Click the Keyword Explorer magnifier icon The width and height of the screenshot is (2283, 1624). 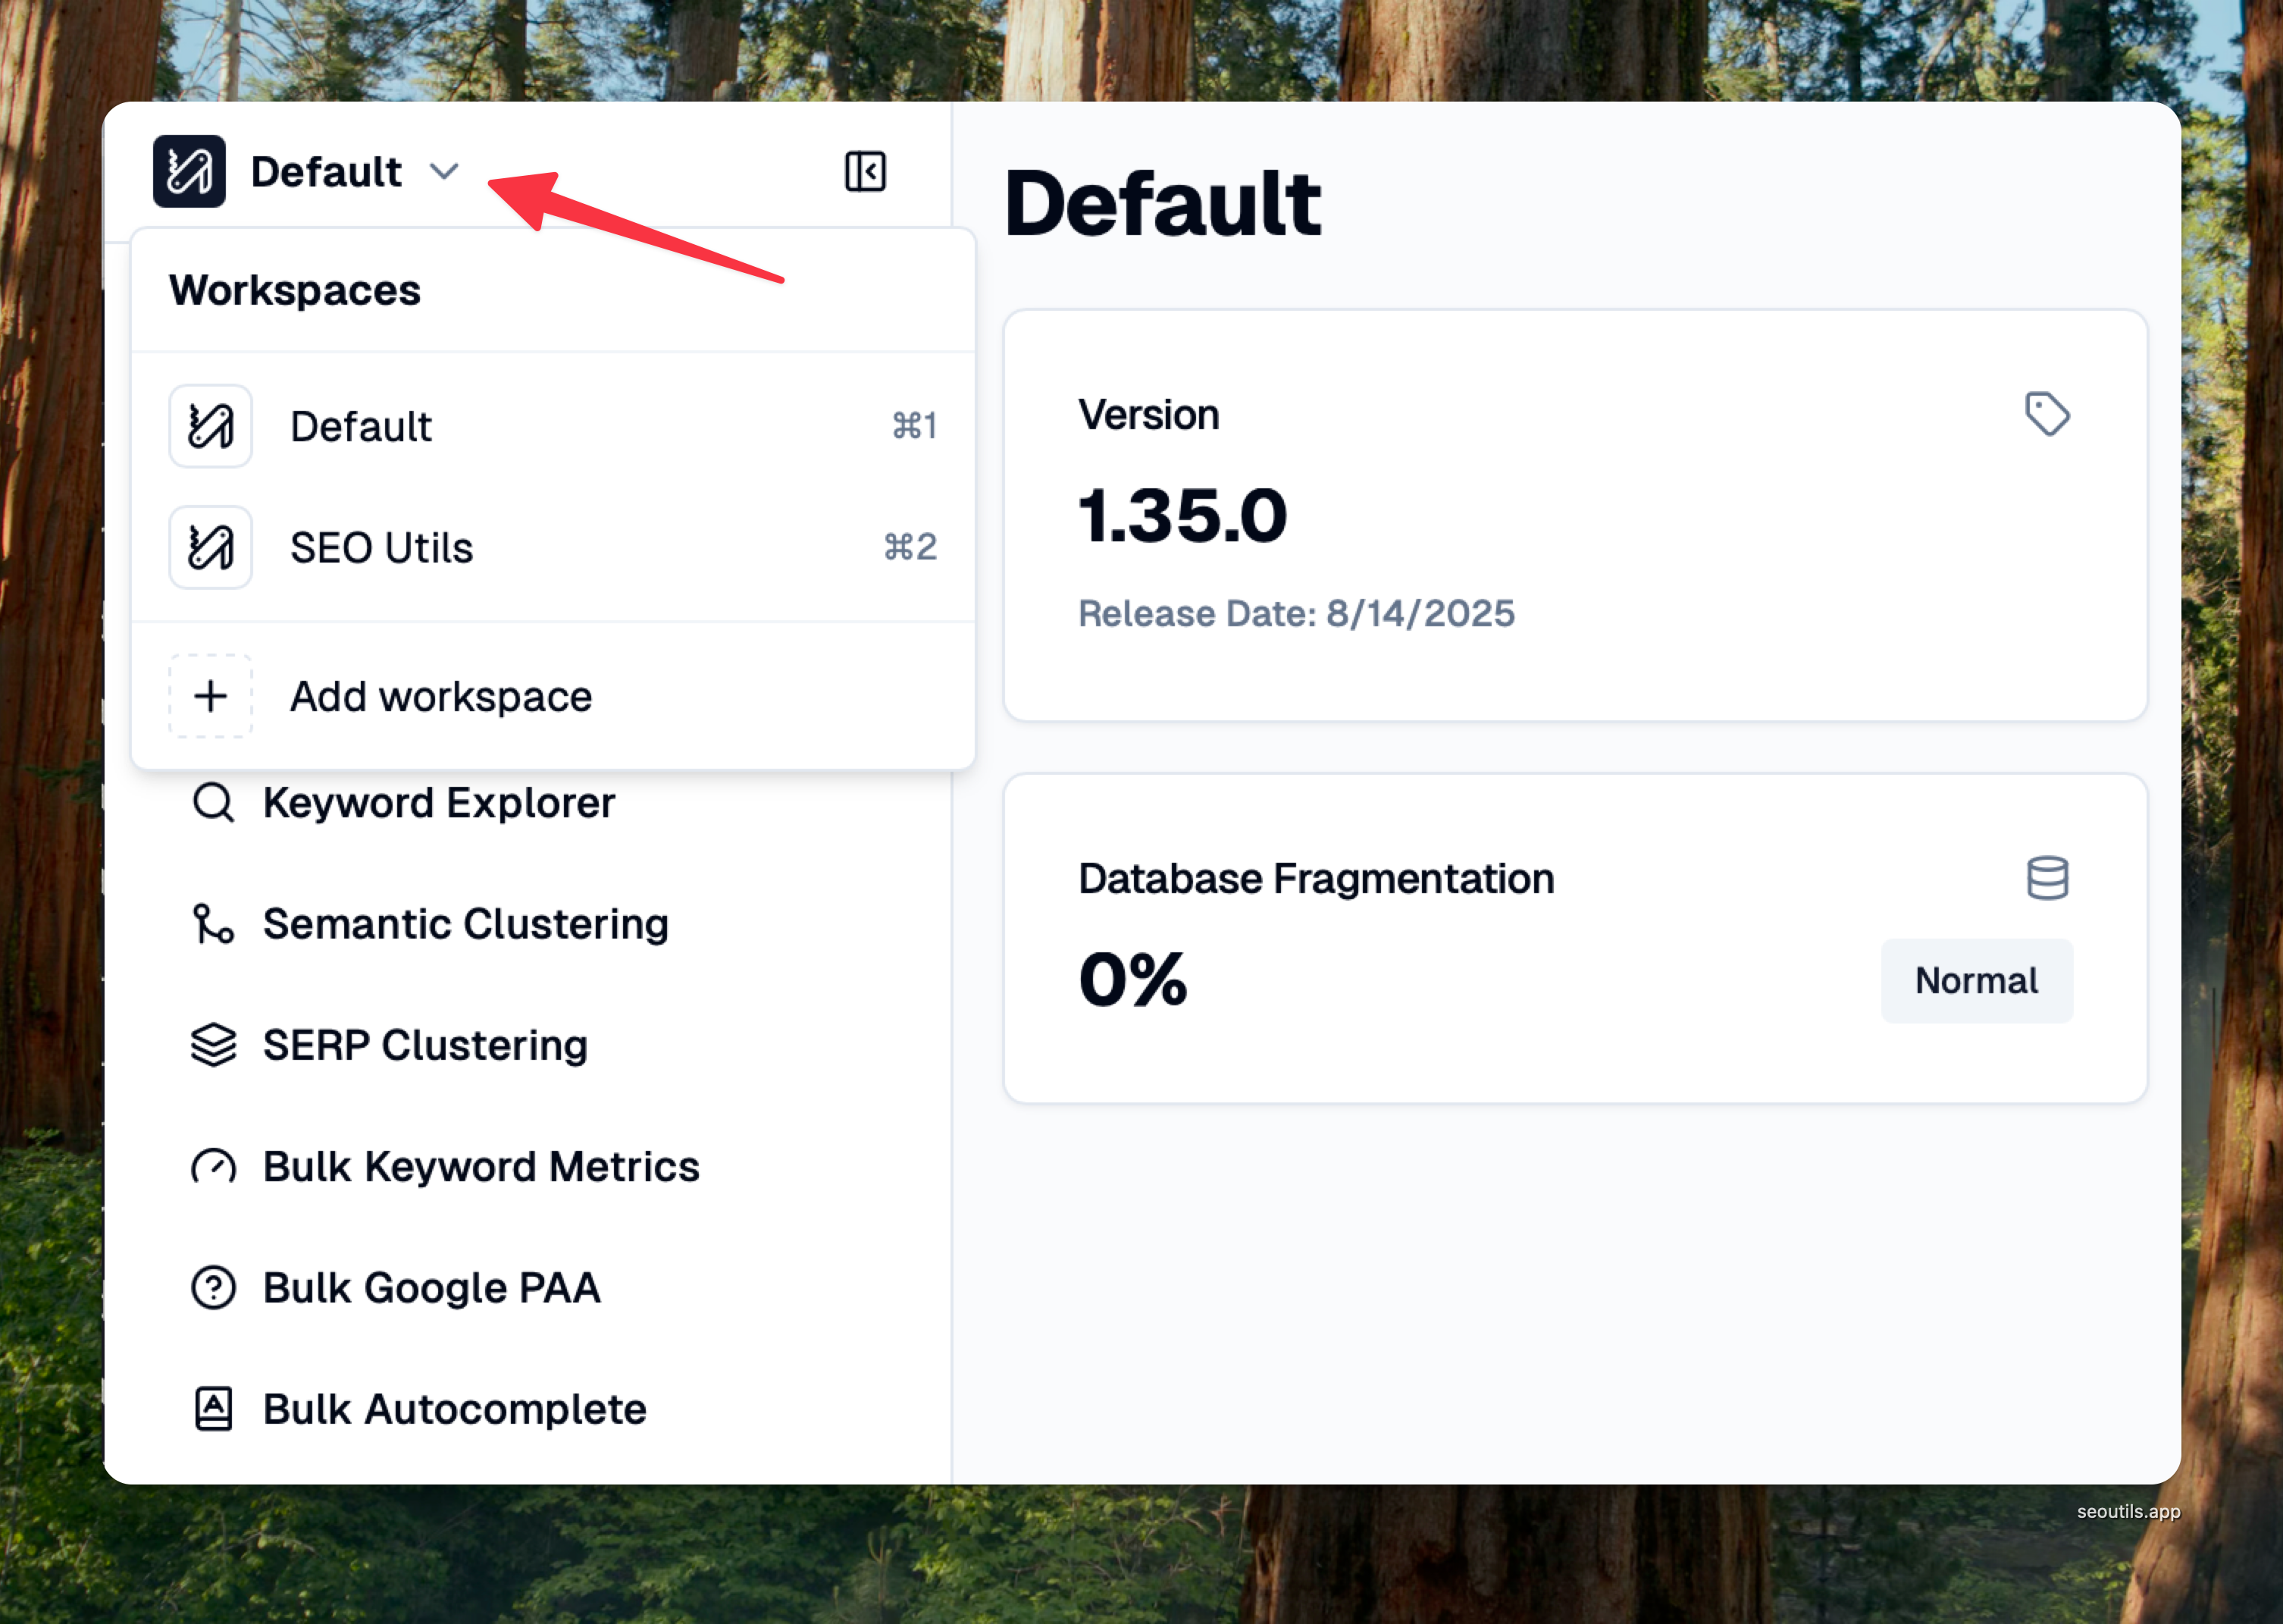point(213,803)
